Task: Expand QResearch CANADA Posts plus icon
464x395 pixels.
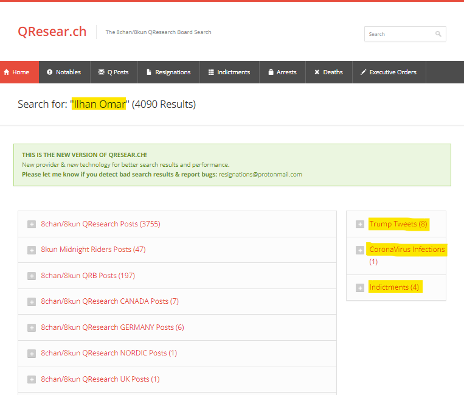Action: pyautogui.click(x=32, y=302)
